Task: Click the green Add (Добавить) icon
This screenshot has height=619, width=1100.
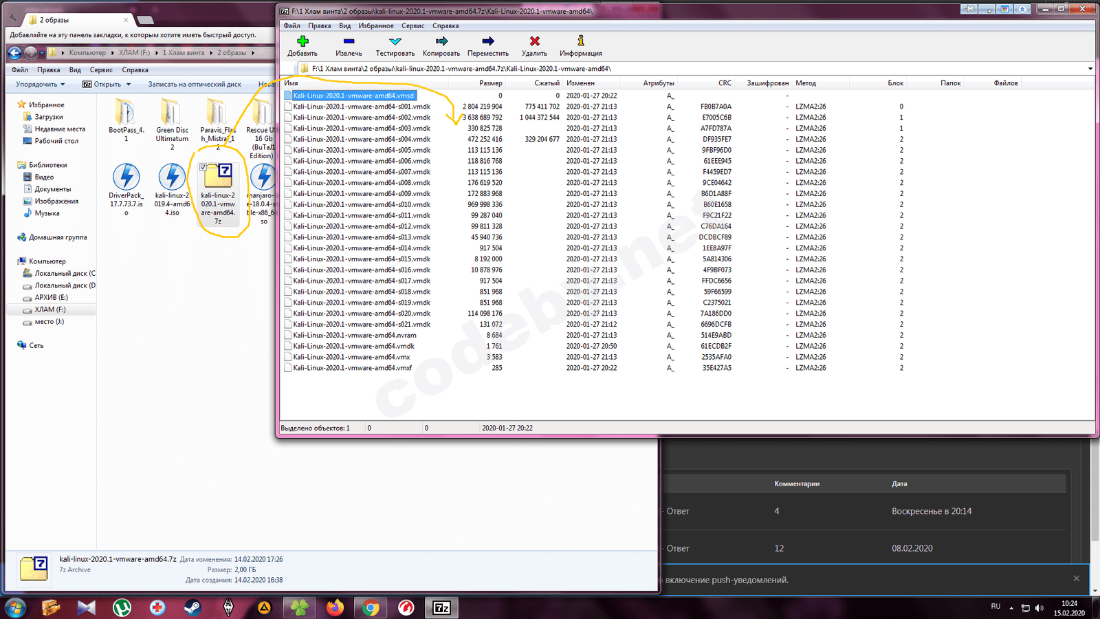Action: pos(302,41)
